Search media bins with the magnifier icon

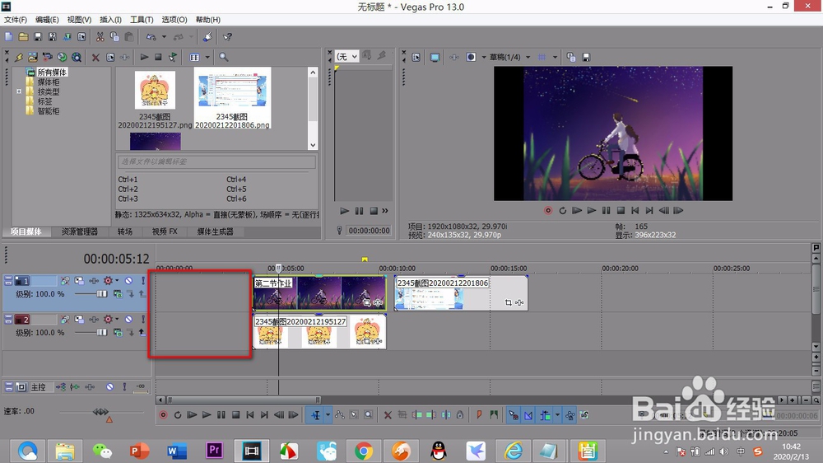tap(224, 57)
